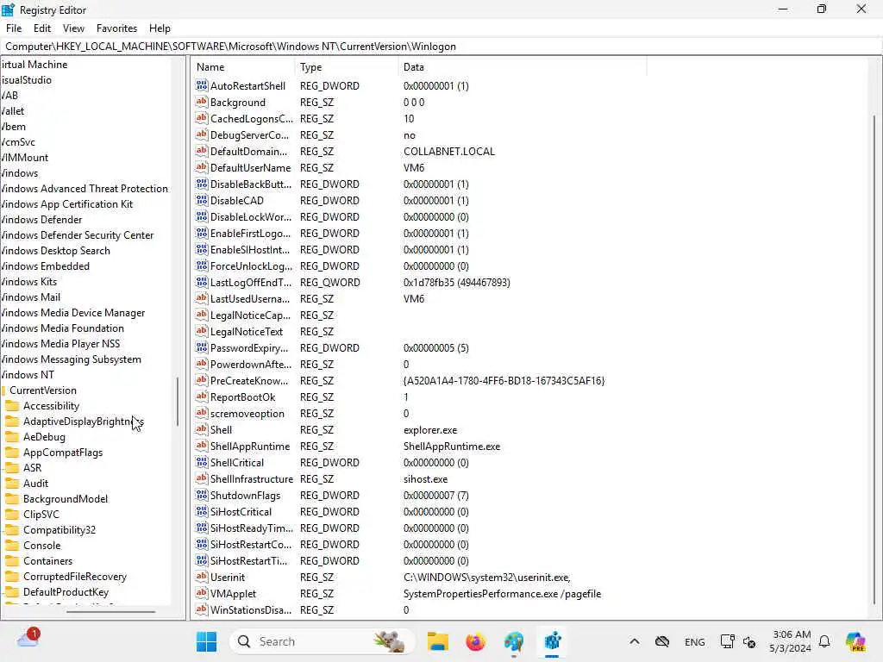The width and height of the screenshot is (883, 662).
Task: Click the ShutdownFlags DWORD icon
Action: point(201,495)
